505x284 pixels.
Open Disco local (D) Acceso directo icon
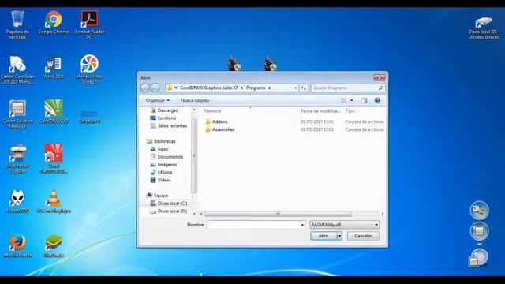(484, 28)
